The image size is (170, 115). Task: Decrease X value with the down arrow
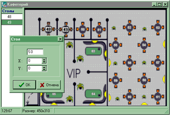pos(44,62)
